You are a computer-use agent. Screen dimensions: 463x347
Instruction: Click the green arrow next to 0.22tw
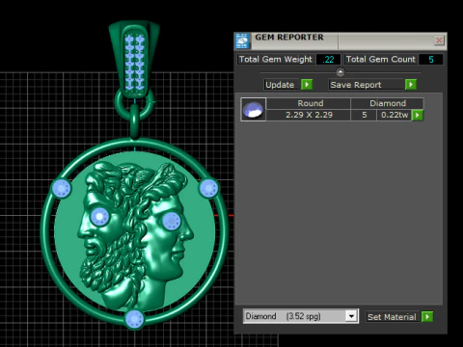pyautogui.click(x=418, y=115)
